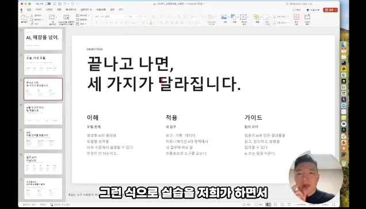Open quick access toolbar more options
Screen dimensions: 366x209
click(78, 3)
